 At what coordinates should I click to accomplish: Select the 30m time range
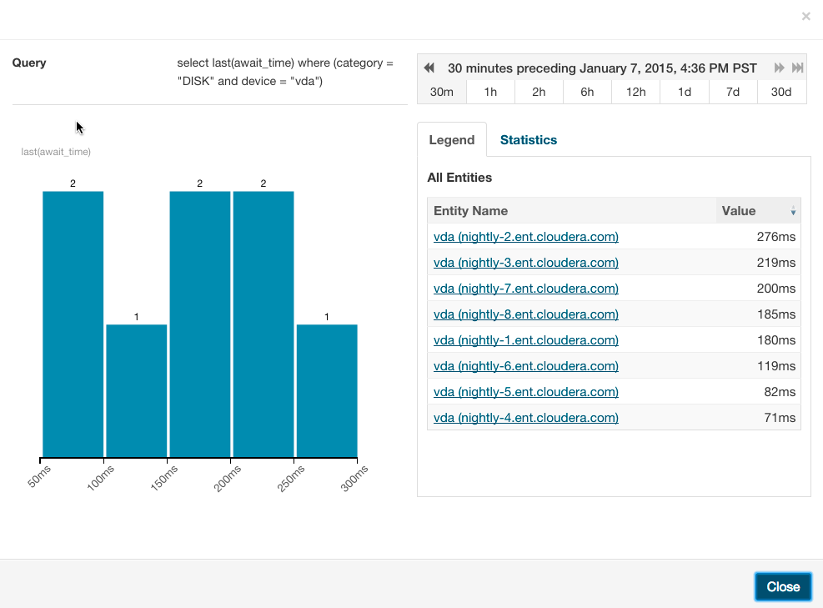pos(441,92)
